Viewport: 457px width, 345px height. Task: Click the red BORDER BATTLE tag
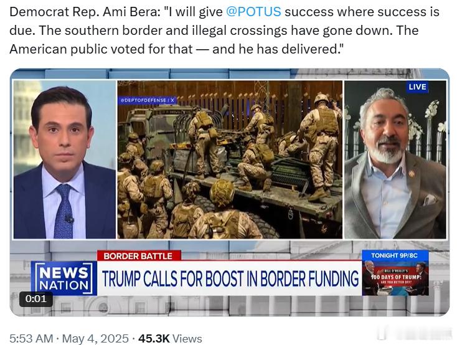click(138, 256)
